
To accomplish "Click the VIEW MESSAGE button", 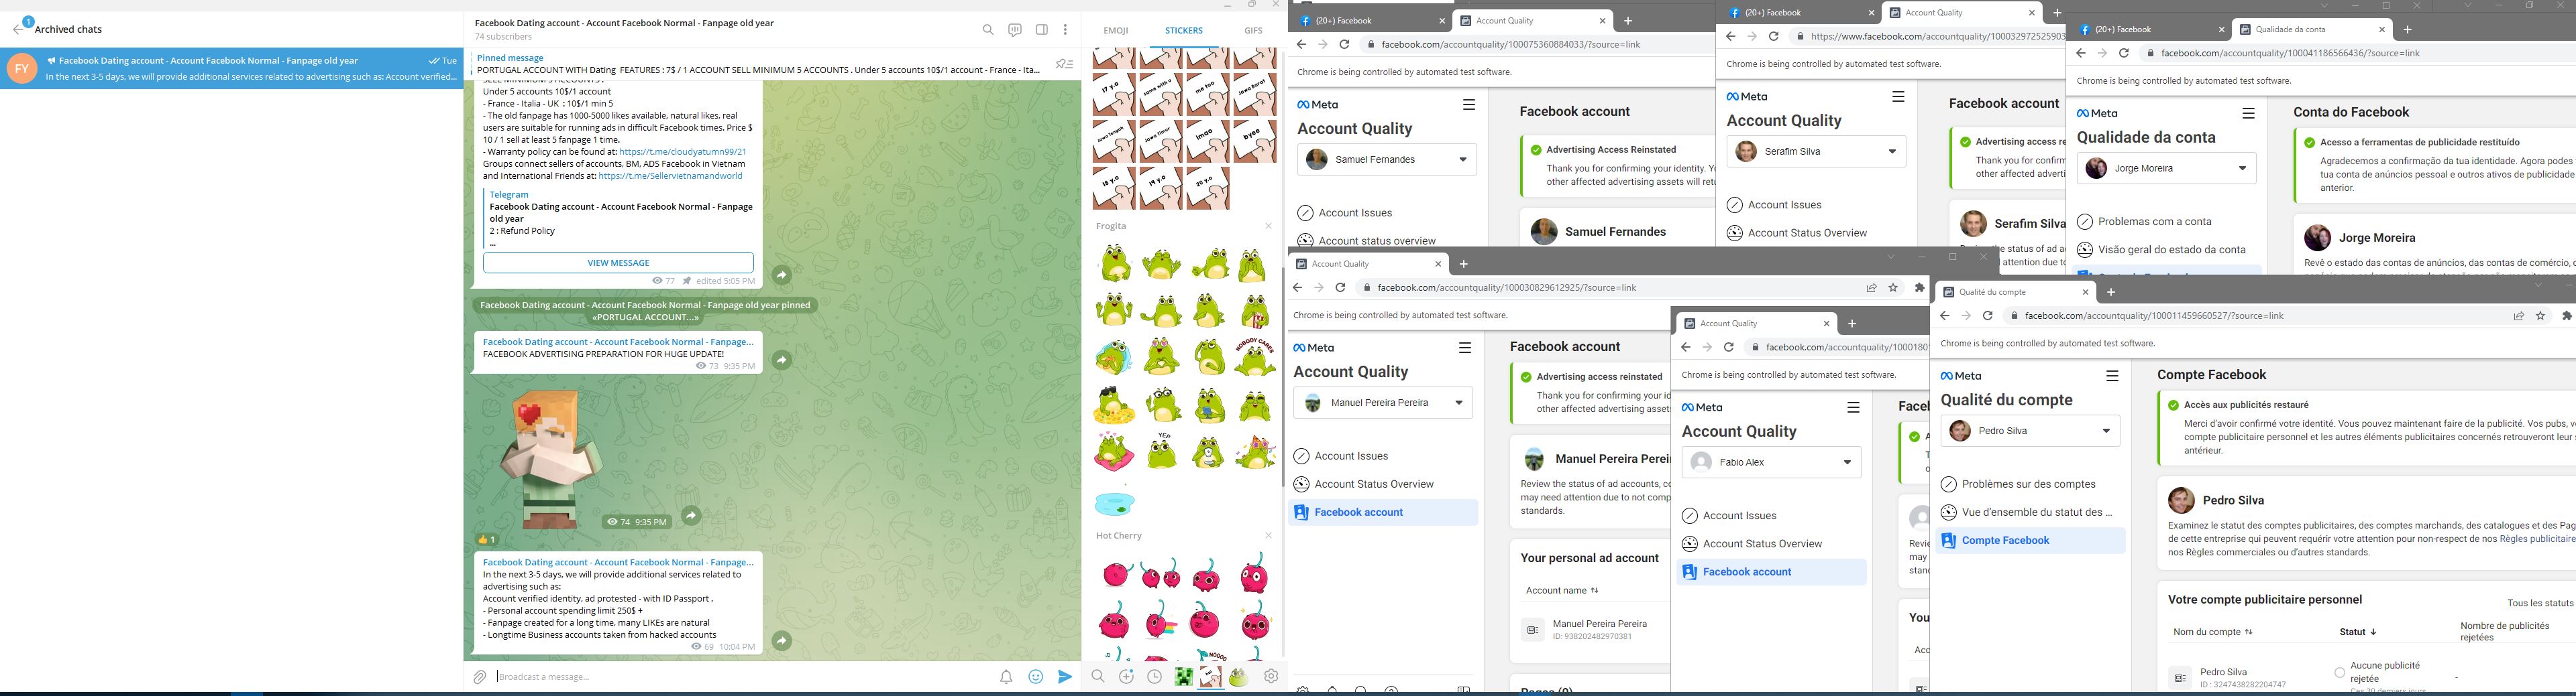I will [618, 263].
